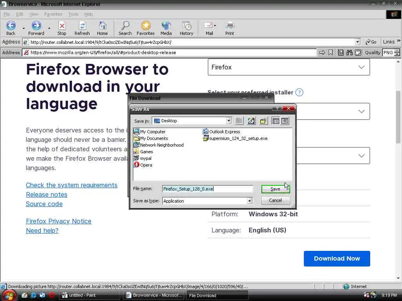
Task: Open the Mail button dropdown arrow
Action: pos(215,25)
